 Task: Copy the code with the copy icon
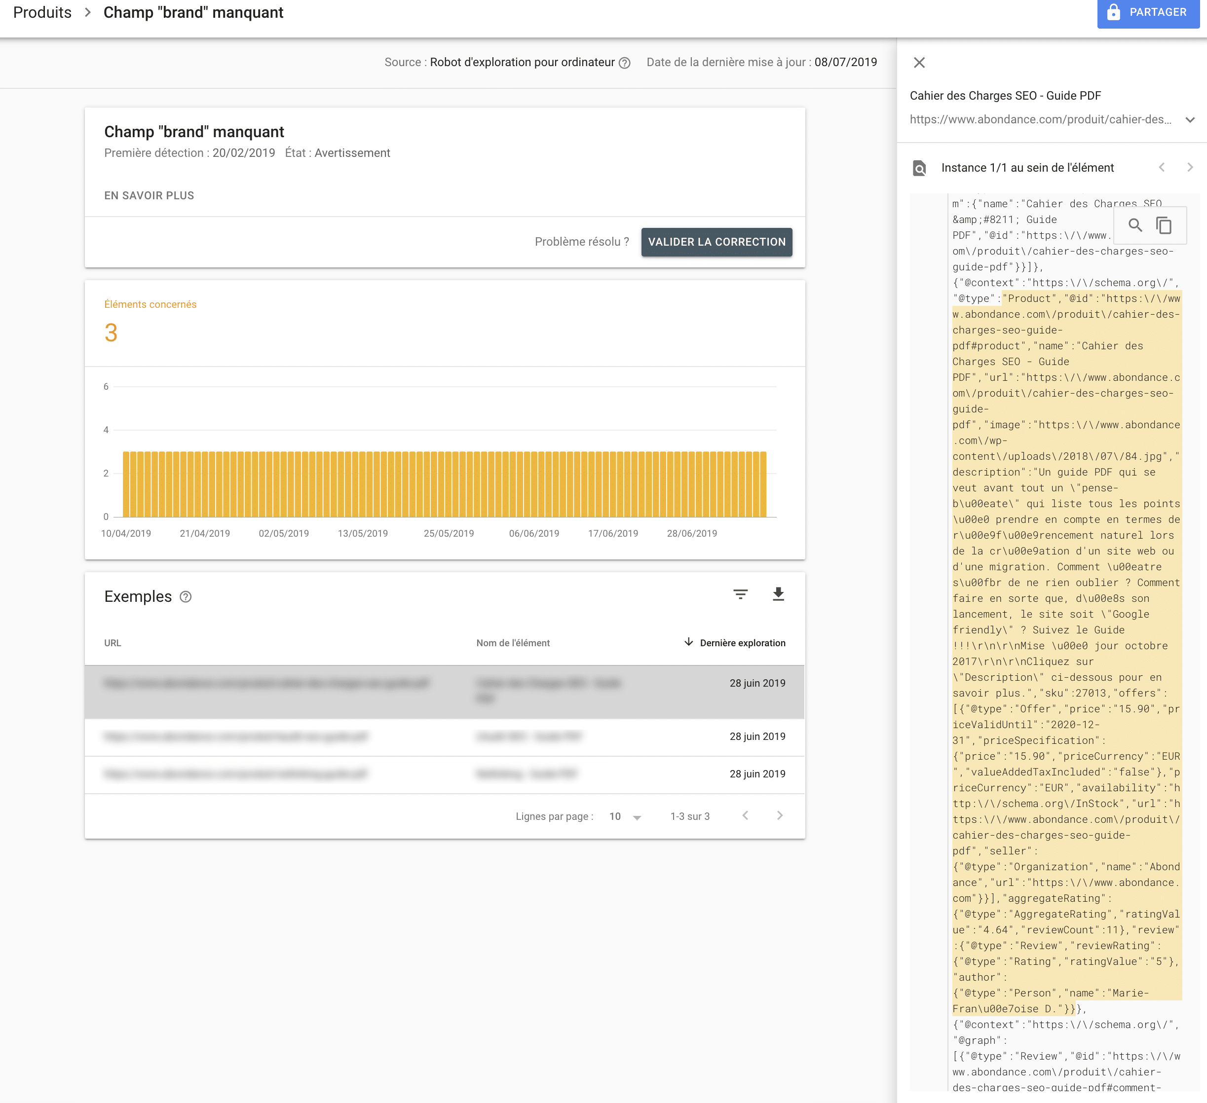1163,225
